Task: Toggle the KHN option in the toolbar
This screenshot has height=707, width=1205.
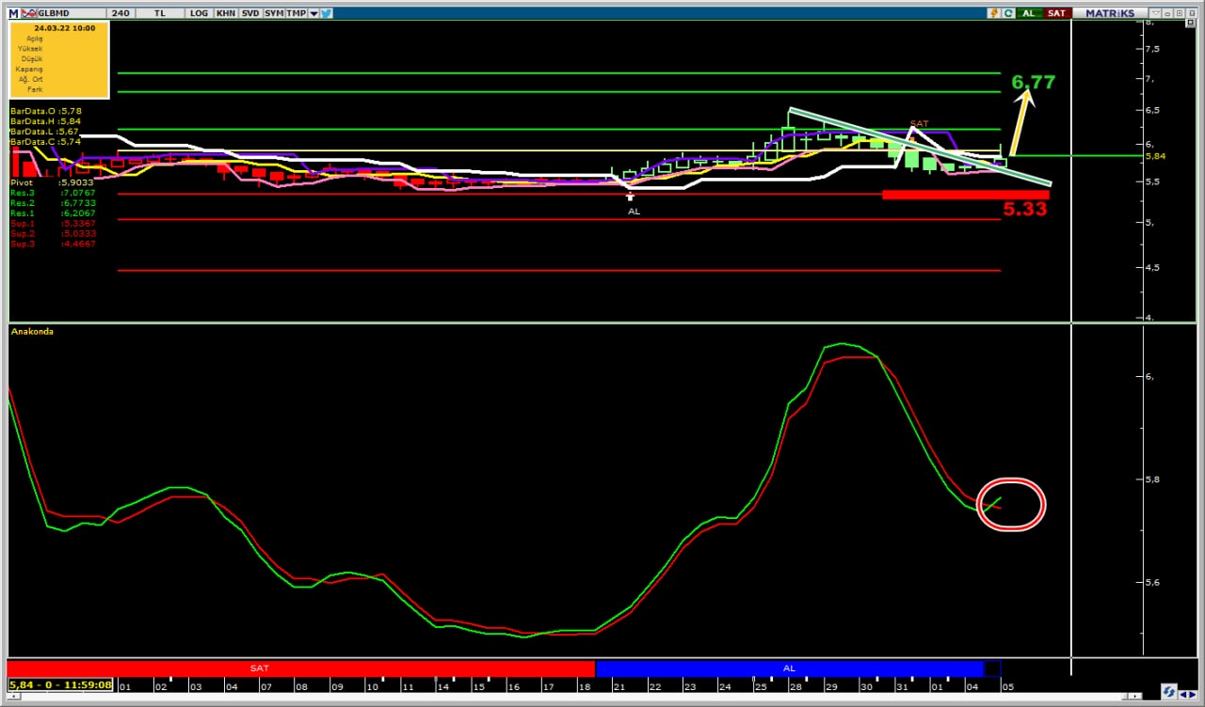Action: pos(226,13)
